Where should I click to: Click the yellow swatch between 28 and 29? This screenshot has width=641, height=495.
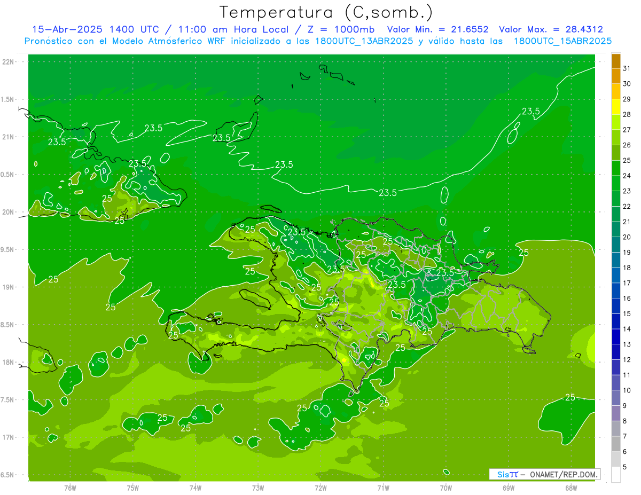click(x=616, y=107)
